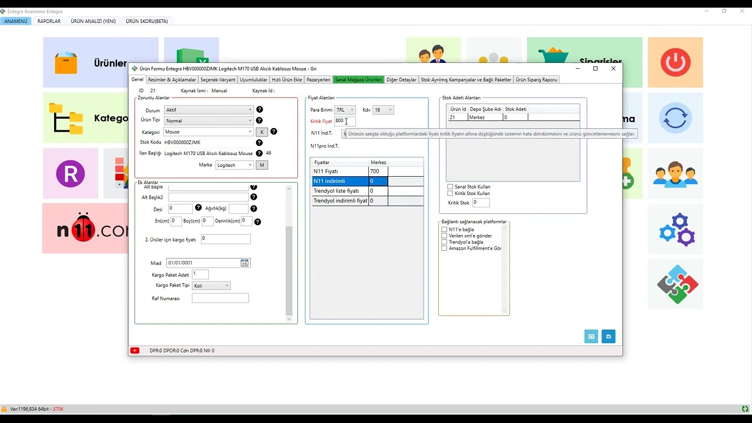Open the Kdv dropdown showing 18
The width and height of the screenshot is (752, 423).
(x=383, y=110)
